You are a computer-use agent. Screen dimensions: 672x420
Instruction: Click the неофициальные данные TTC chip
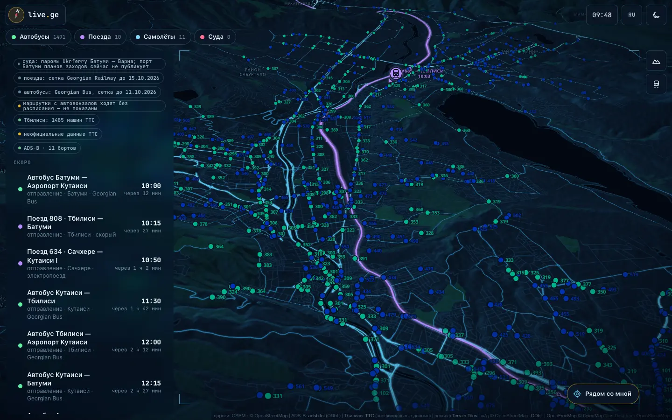click(x=58, y=134)
